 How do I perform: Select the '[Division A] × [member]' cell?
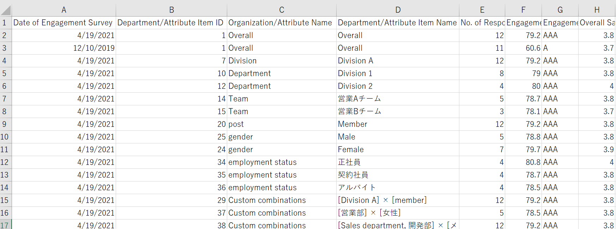pyautogui.click(x=397, y=200)
